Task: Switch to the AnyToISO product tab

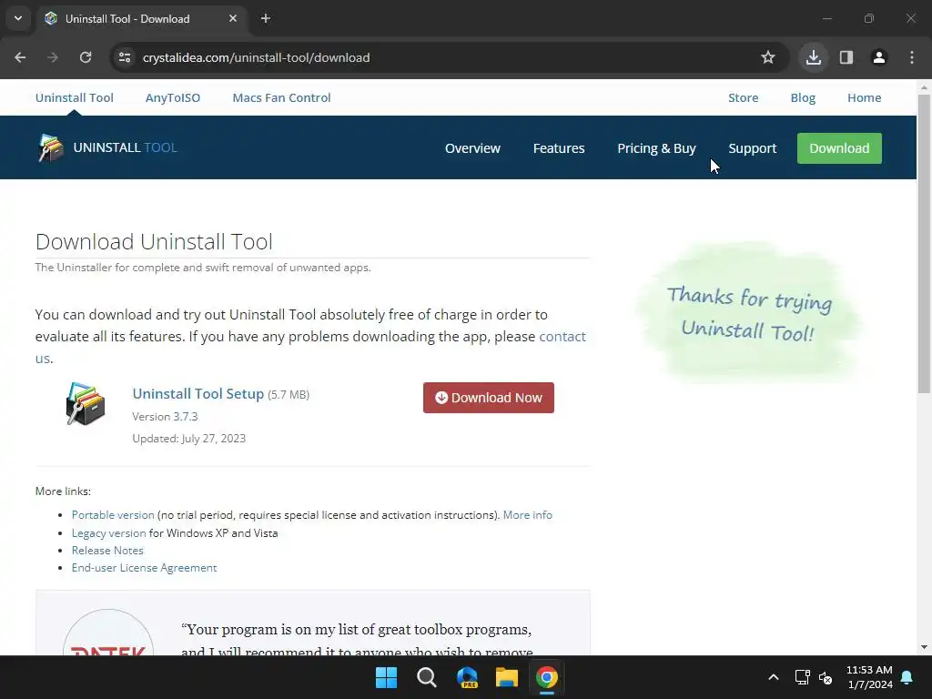Action: [x=173, y=97]
